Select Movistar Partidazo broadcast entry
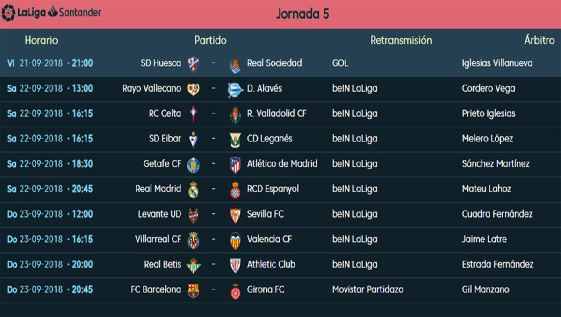Screen dimensions: 561x317 368,289
